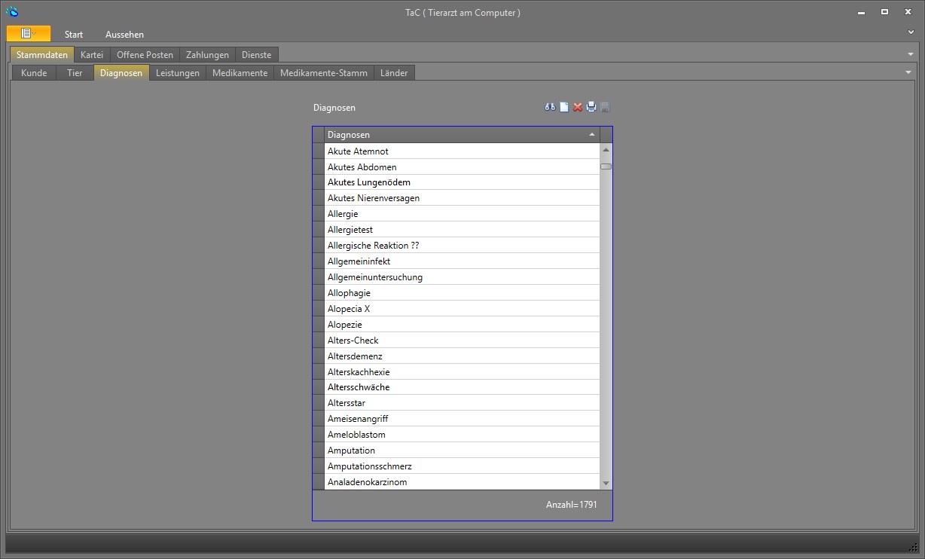Viewport: 925px width, 559px height.
Task: Select the Leistungen sub-tab
Action: [178, 73]
